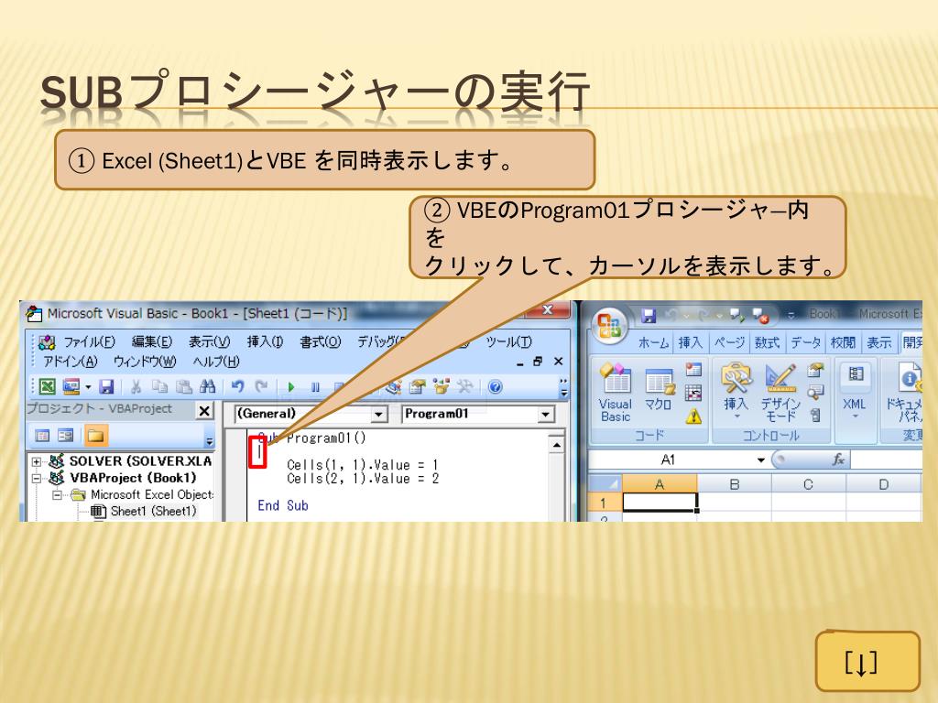Click Save icon in Excel quick access toolbar
The image size is (938, 703).
pyautogui.click(x=648, y=315)
